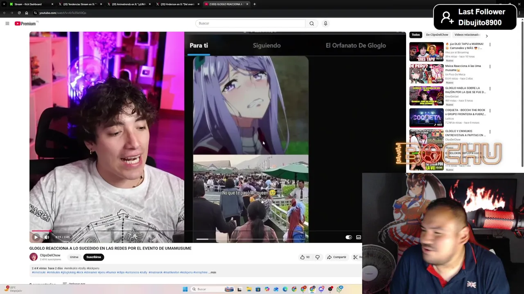Start voice search with microphone icon

click(x=325, y=23)
